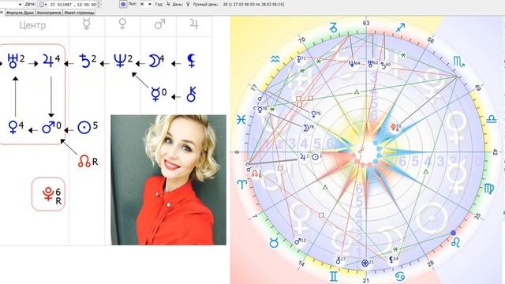This screenshot has height=284, width=505.
Task: Click the photo of the blonde woman in red
Action: click(x=168, y=180)
